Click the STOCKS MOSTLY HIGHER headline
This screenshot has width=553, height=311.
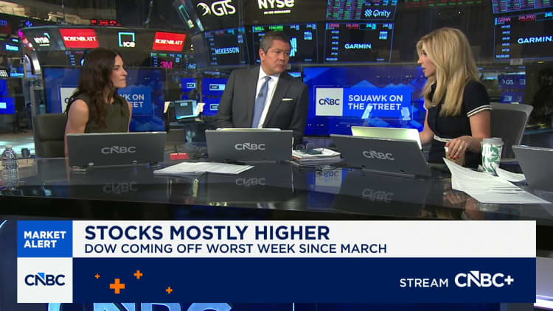pos(207,233)
